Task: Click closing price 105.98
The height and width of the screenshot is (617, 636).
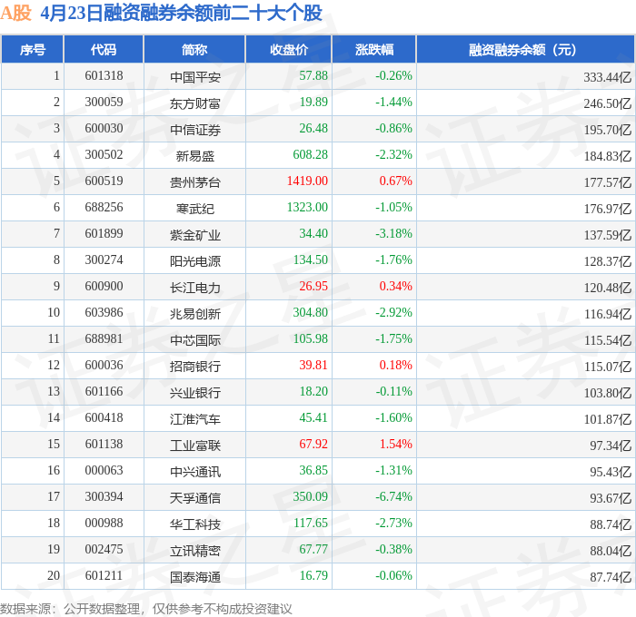Action: (311, 339)
